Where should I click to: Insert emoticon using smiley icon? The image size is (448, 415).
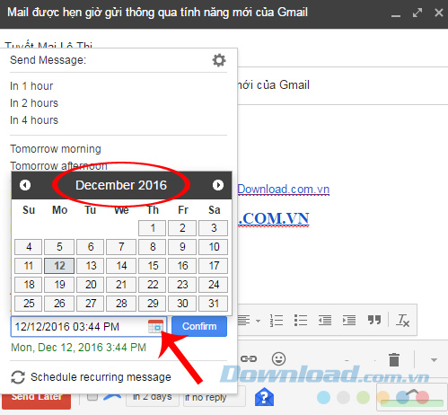(278, 358)
